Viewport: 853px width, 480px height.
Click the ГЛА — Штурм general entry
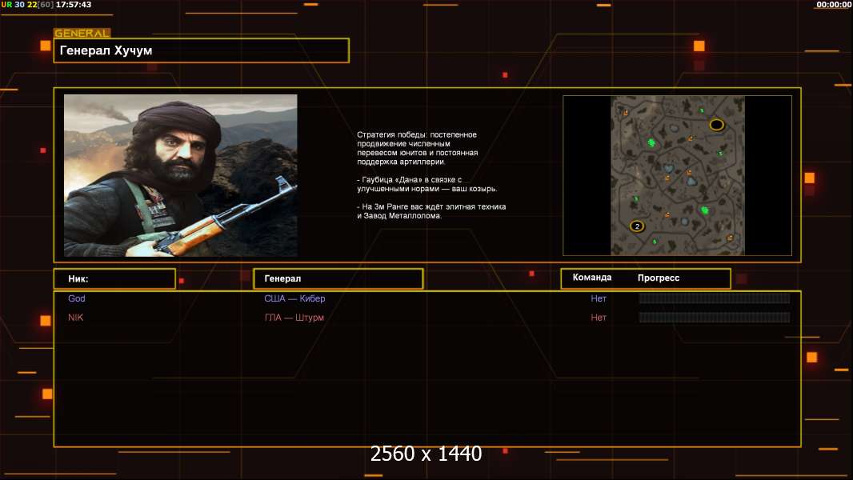pos(294,318)
